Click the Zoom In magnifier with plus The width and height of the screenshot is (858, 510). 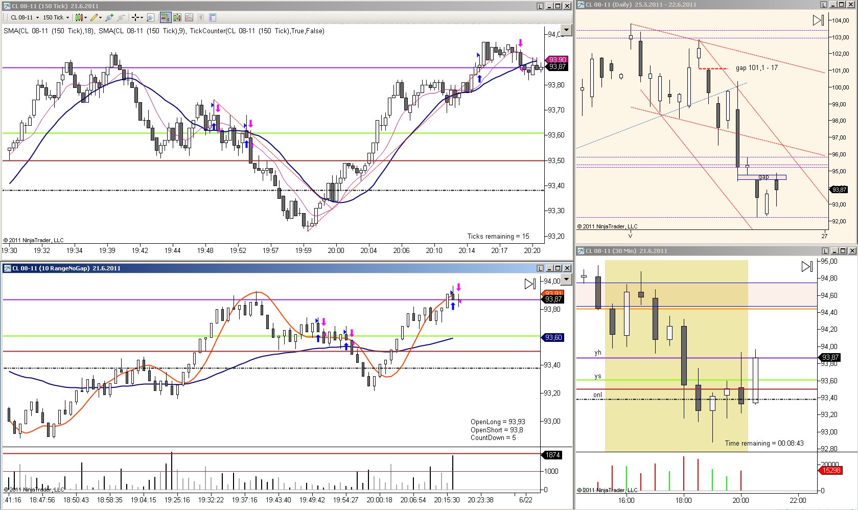109,17
